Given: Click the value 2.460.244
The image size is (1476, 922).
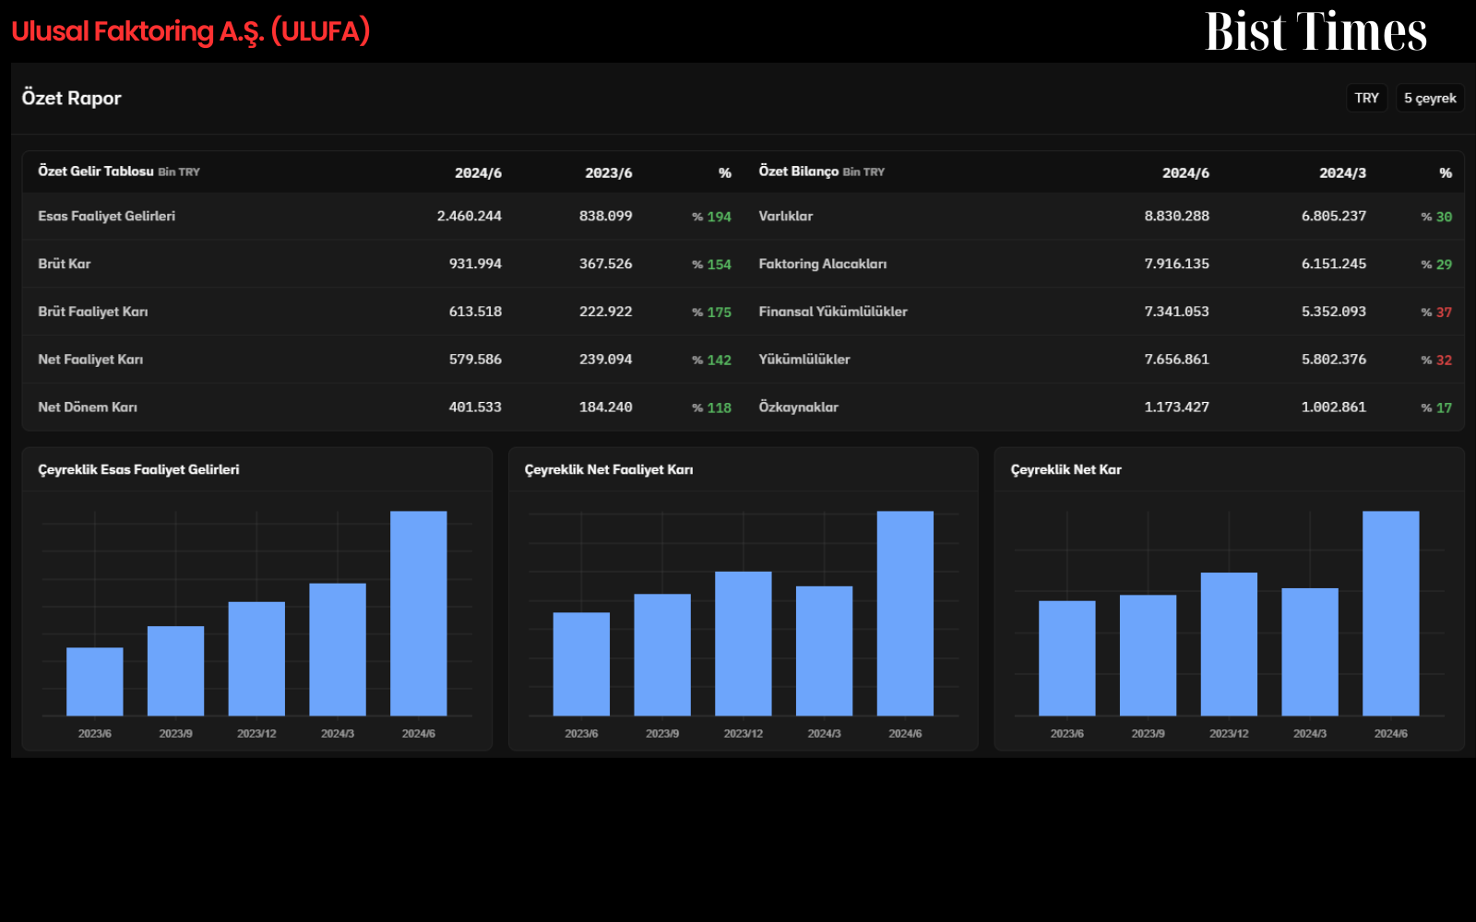Looking at the screenshot, I should pyautogui.click(x=470, y=216).
